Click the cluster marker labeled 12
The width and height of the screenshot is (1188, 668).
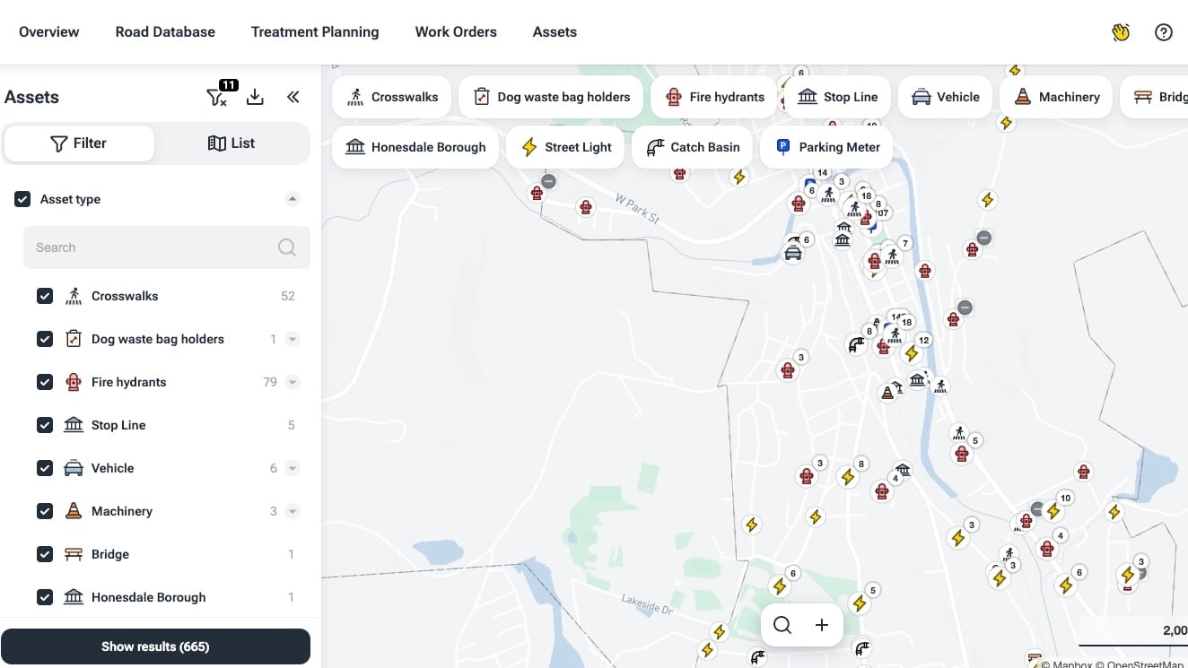[x=924, y=340]
